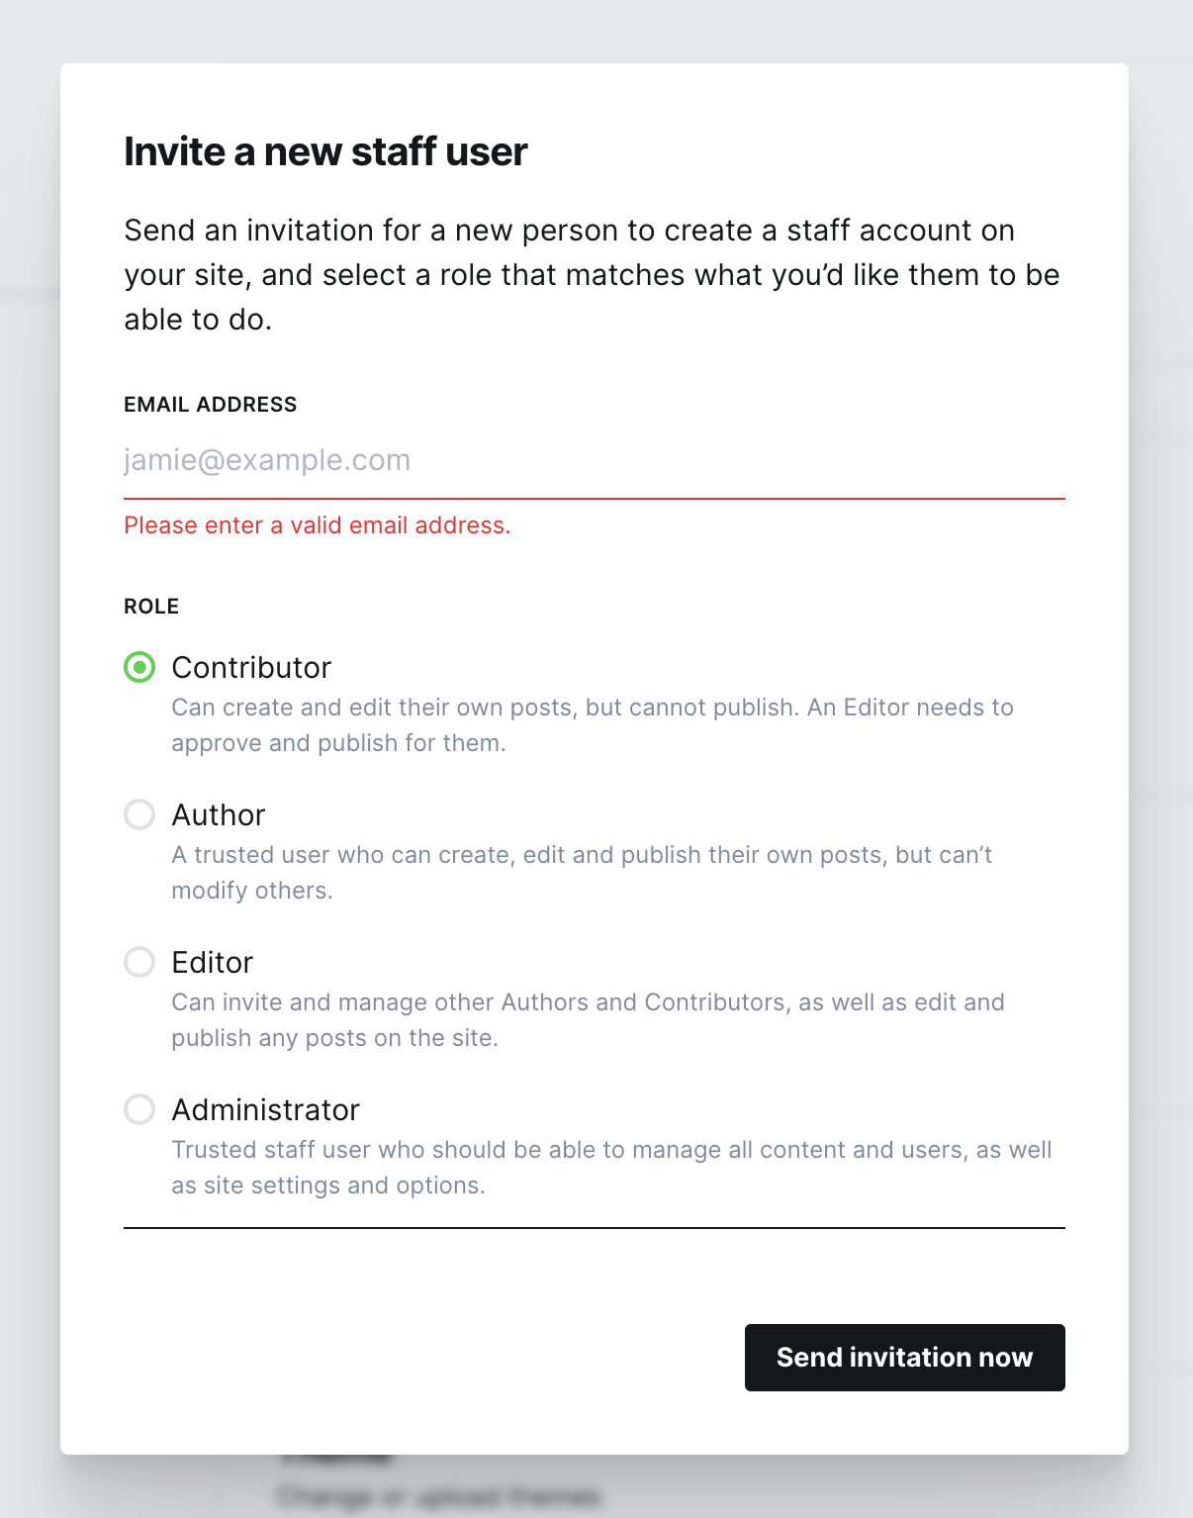Click the invalid email error message
The image size is (1193, 1518).
(x=317, y=525)
